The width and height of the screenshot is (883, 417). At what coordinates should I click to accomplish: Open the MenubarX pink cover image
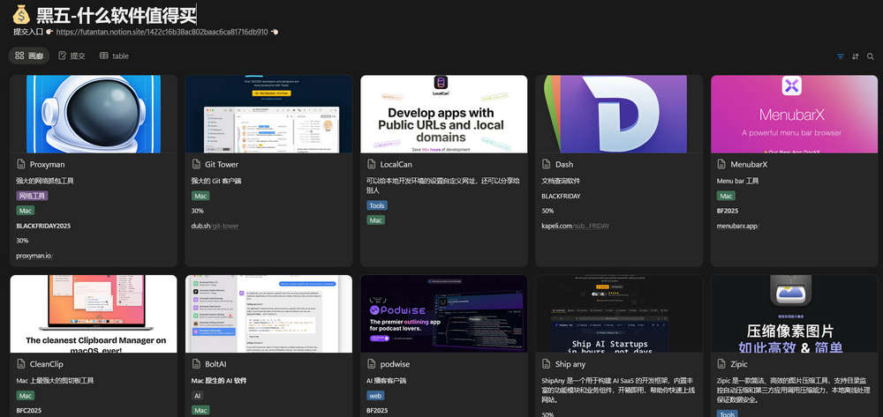point(794,114)
